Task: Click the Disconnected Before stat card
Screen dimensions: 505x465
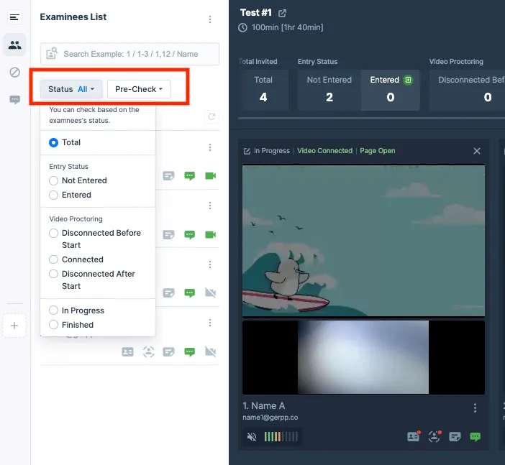Action: tap(468, 90)
